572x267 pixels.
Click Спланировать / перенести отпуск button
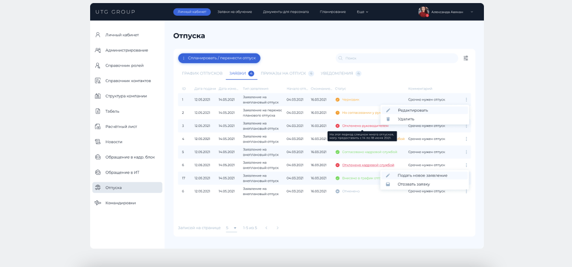(x=219, y=58)
